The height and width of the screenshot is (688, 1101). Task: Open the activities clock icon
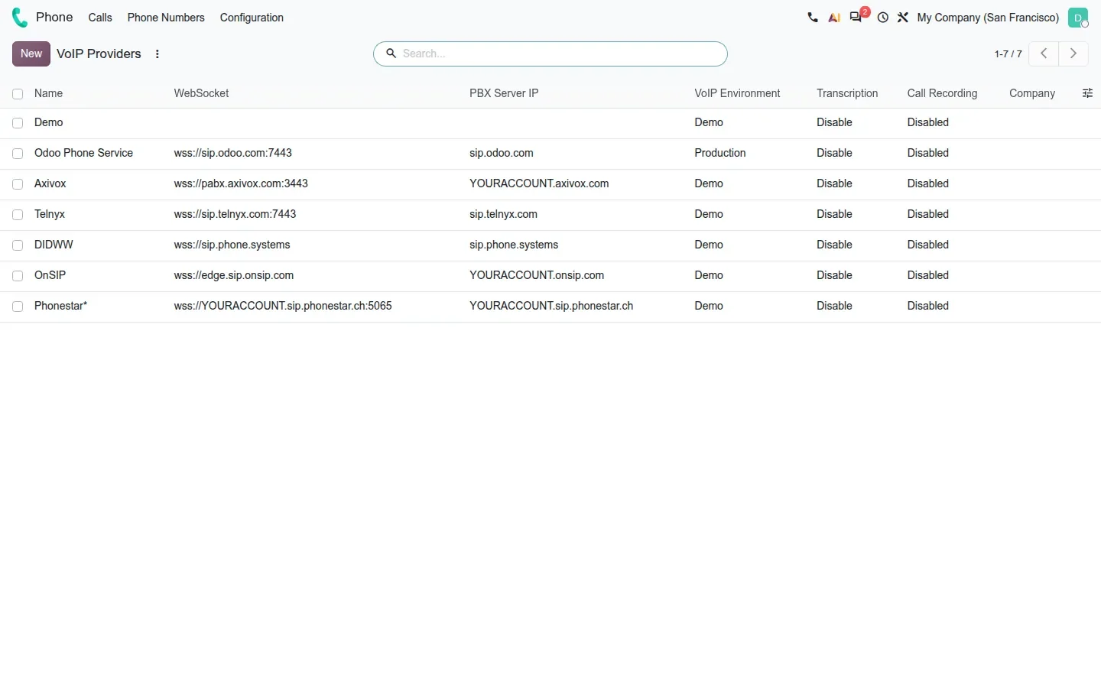883,18
